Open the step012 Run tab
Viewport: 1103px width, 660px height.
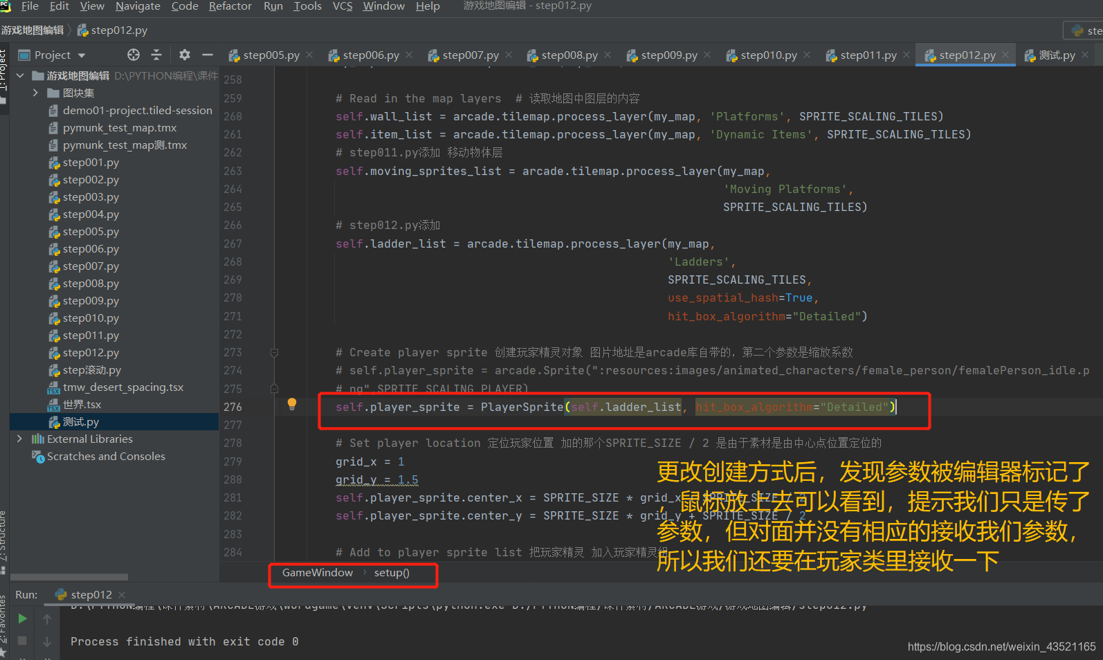pyautogui.click(x=91, y=594)
